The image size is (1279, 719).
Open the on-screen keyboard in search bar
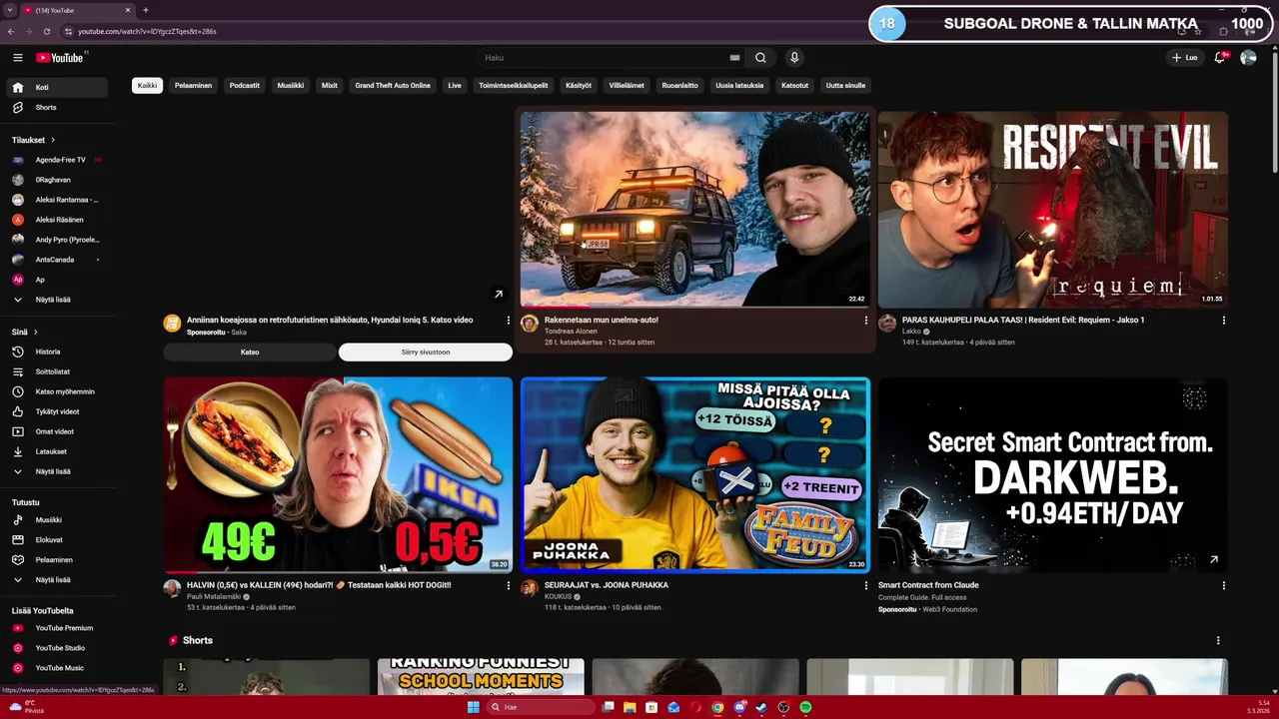pyautogui.click(x=734, y=58)
